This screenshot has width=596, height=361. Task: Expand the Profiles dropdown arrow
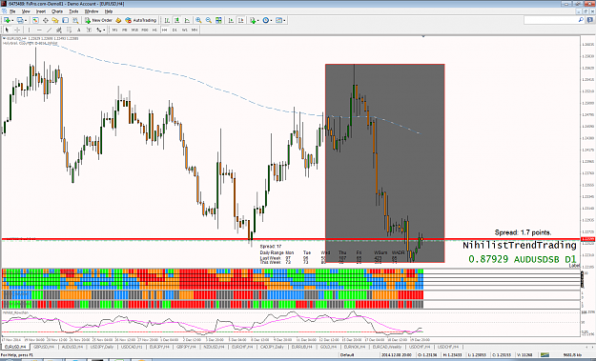click(x=26, y=21)
